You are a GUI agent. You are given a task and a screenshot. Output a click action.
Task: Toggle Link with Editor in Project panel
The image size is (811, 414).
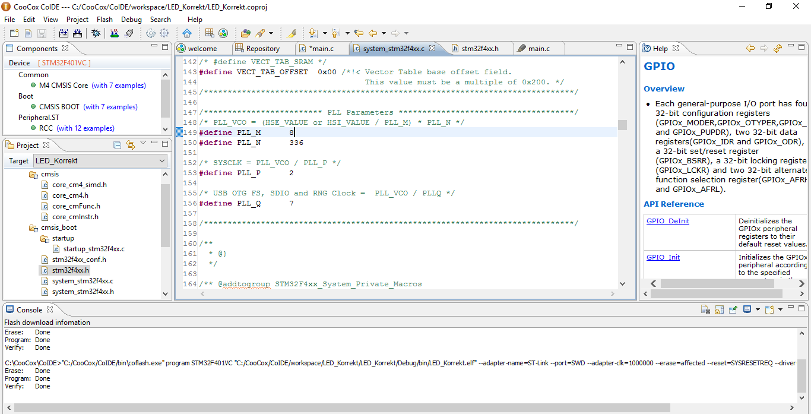click(131, 145)
